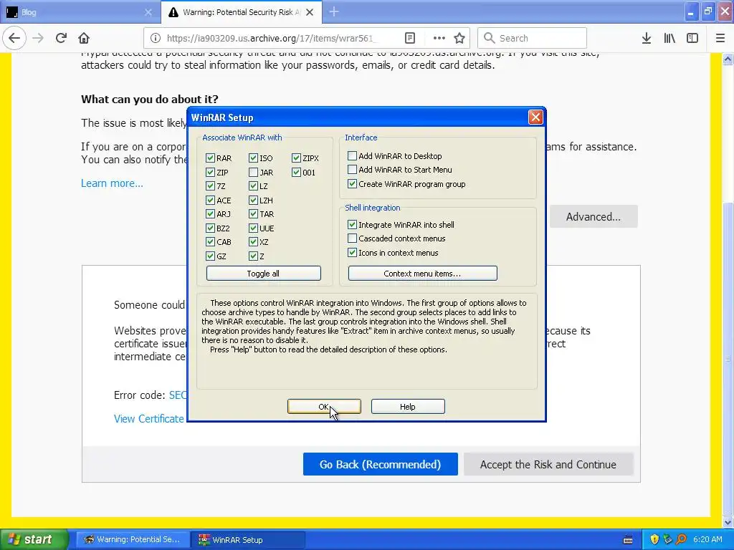Uncheck the ZIPX association checkbox
Viewport: 734px width, 550px height.
296,158
